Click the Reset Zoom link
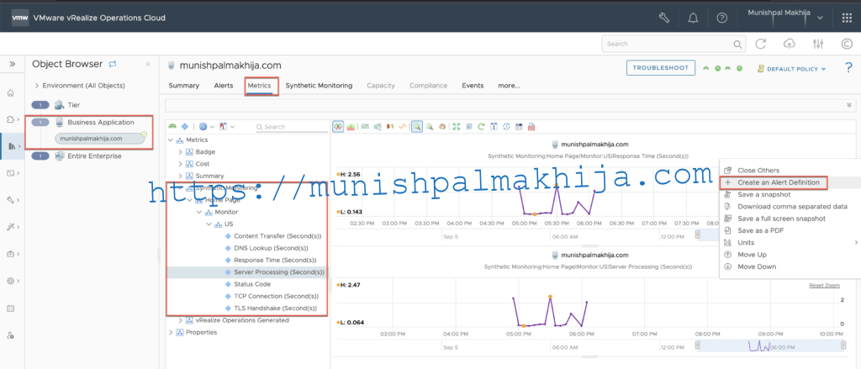861x369 pixels. click(x=824, y=286)
